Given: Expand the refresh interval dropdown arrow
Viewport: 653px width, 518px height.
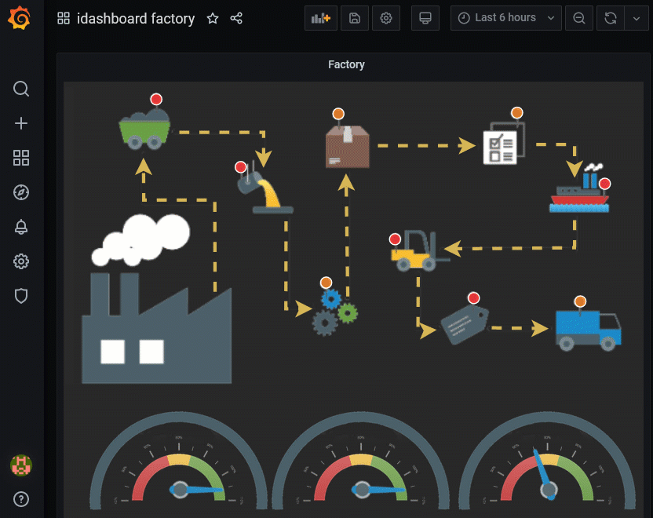Looking at the screenshot, I should click(x=637, y=17).
